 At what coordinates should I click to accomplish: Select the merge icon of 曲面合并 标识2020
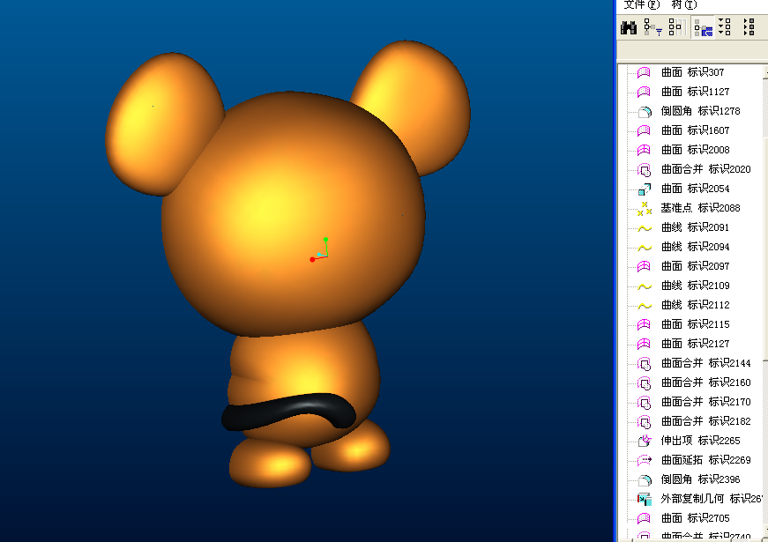click(x=645, y=169)
